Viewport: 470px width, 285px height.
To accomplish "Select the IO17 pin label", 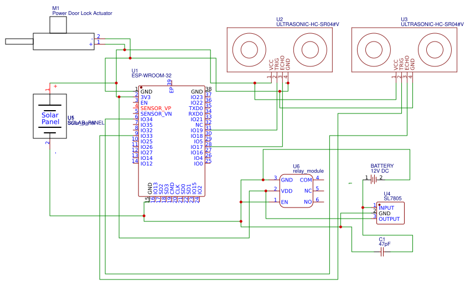I will coord(197,147).
